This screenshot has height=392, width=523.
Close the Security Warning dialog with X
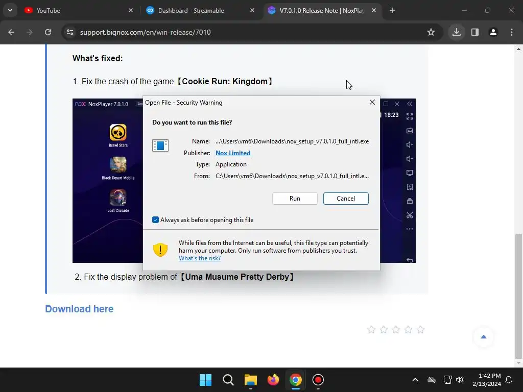click(372, 102)
